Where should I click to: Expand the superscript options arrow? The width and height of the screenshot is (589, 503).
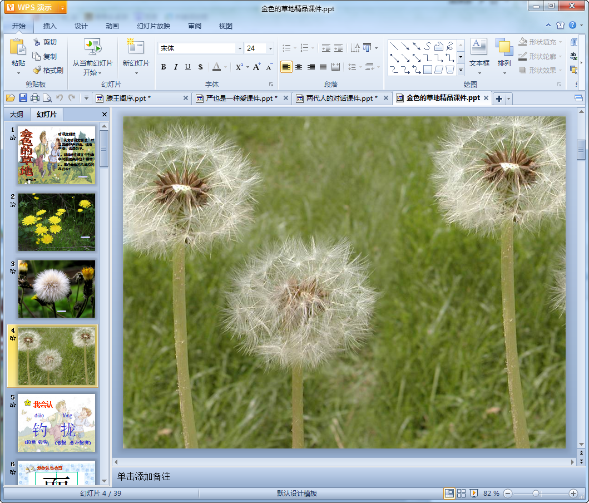(248, 67)
